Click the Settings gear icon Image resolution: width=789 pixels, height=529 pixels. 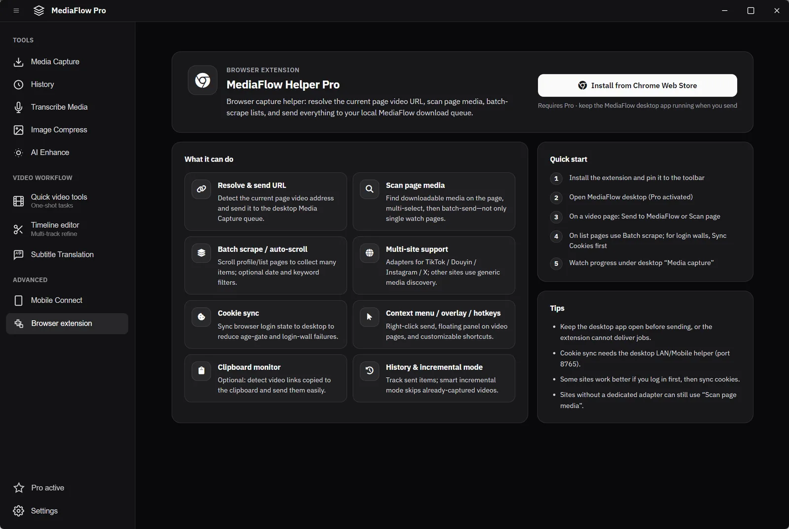tap(19, 511)
